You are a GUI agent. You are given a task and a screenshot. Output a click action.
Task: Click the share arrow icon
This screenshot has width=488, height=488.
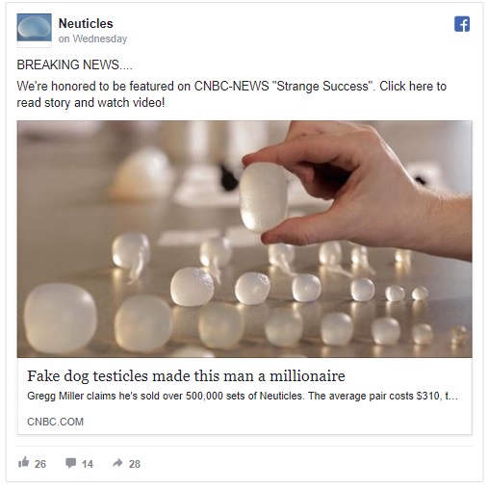[117, 463]
